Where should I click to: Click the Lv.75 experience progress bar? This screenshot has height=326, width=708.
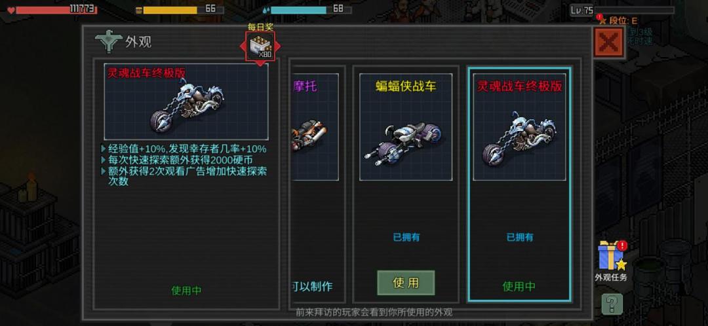point(634,10)
